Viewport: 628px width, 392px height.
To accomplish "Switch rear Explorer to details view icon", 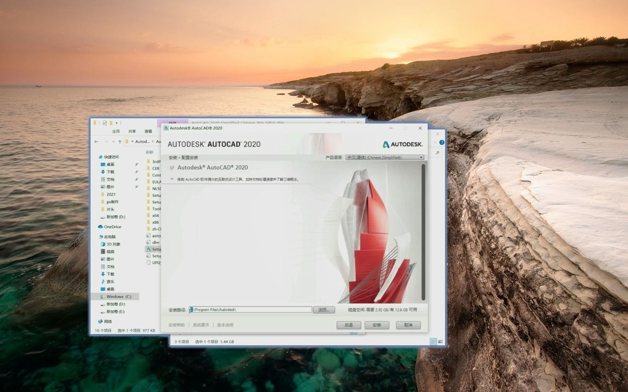I will [433, 342].
